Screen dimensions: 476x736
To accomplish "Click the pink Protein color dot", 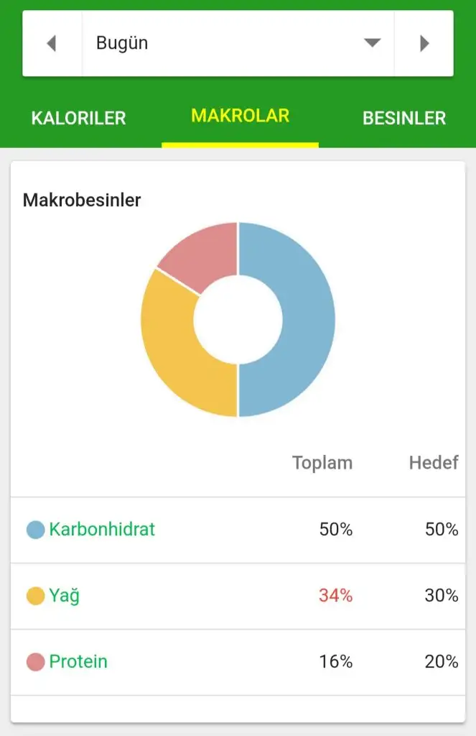I will point(36,662).
